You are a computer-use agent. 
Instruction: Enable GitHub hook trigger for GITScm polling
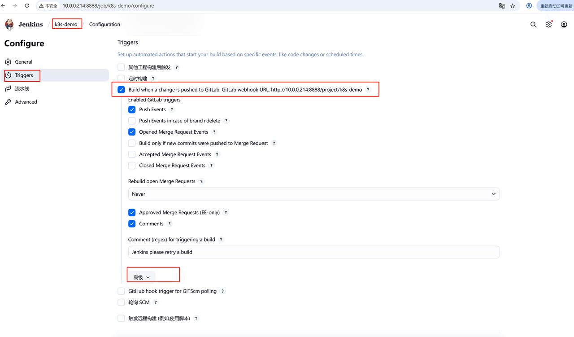121,291
